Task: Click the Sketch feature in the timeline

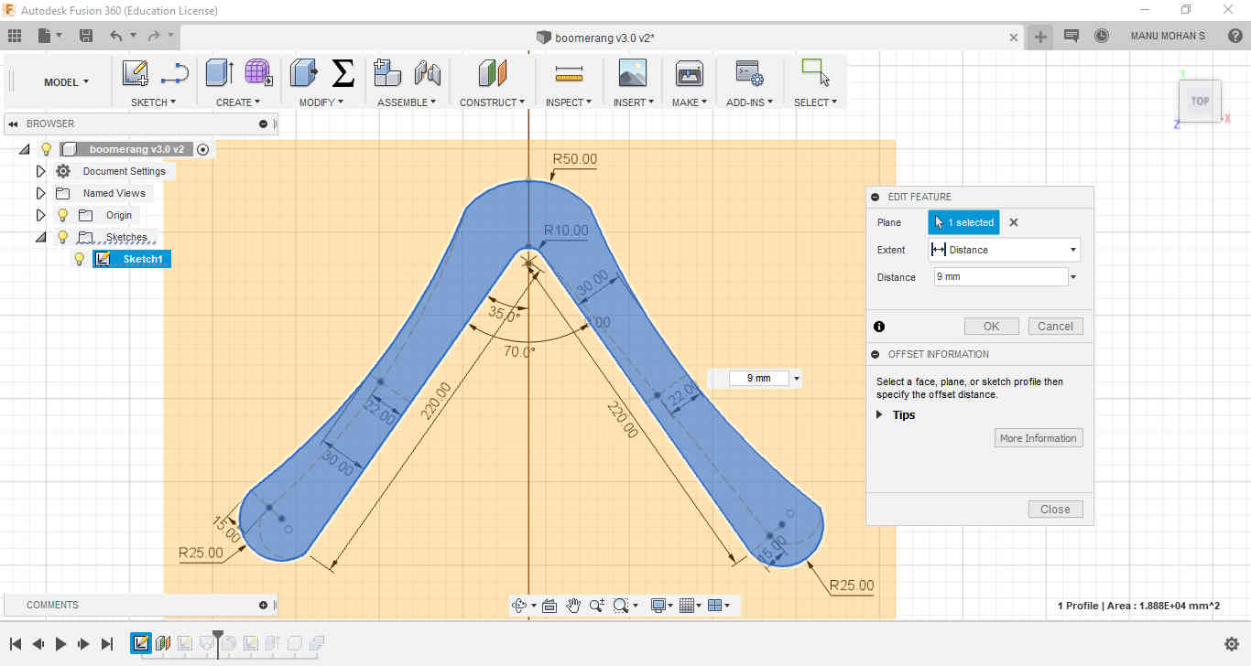Action: 141,643
